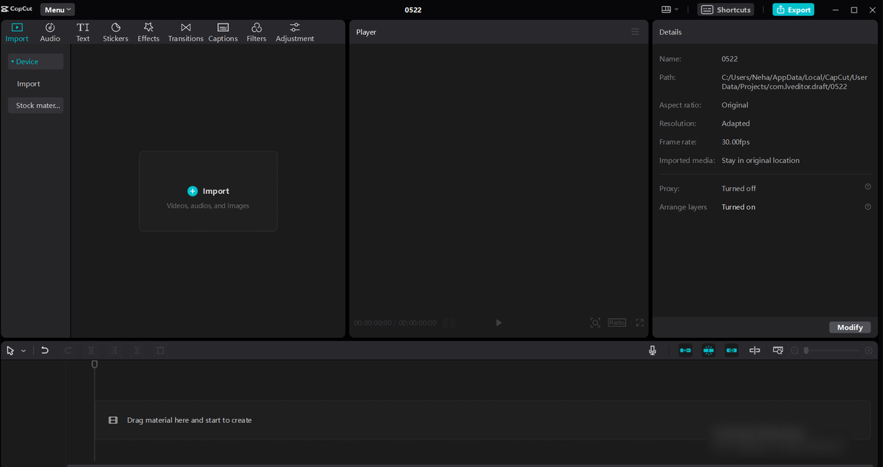Viewport: 883px width, 467px height.
Task: Click the player zoom-to-fit magnifier icon
Action: (x=595, y=323)
